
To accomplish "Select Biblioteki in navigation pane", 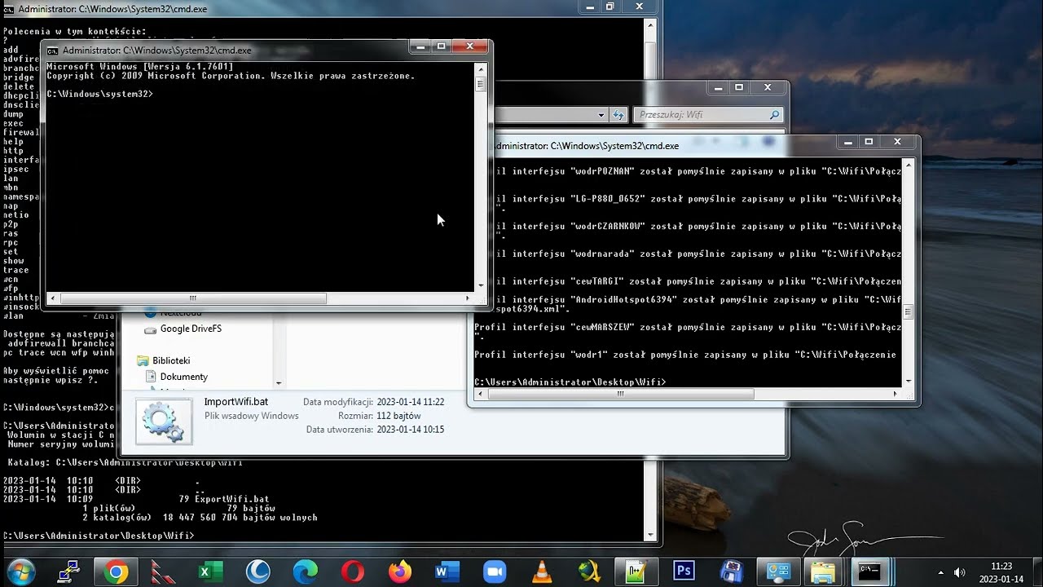I will point(171,360).
